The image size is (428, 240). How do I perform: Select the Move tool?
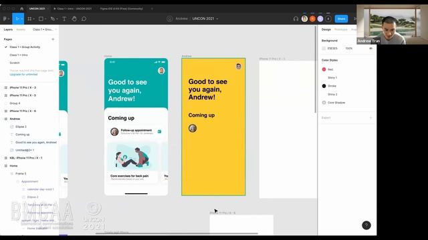tap(17, 19)
